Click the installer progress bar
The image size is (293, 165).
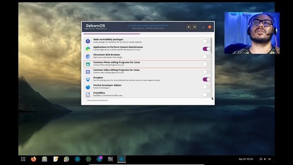[x=148, y=34]
